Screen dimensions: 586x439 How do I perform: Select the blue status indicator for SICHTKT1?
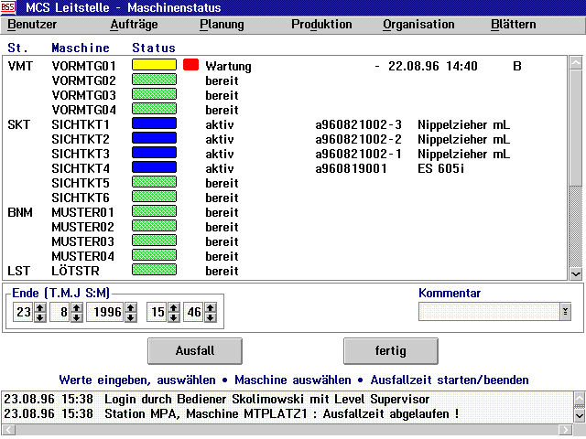tap(154, 123)
